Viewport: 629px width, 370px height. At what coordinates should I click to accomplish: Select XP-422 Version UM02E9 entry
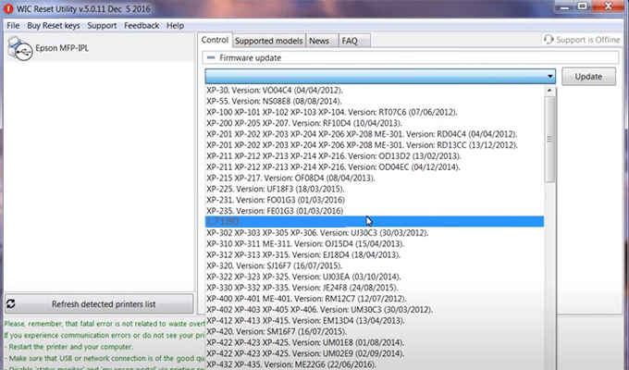pos(375,353)
